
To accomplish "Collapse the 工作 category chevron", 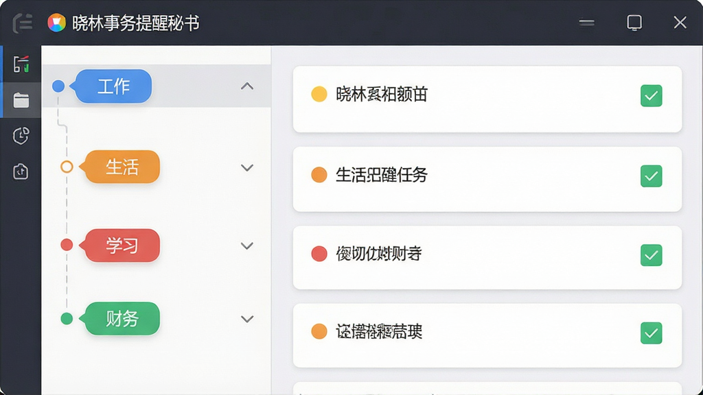I will [247, 86].
